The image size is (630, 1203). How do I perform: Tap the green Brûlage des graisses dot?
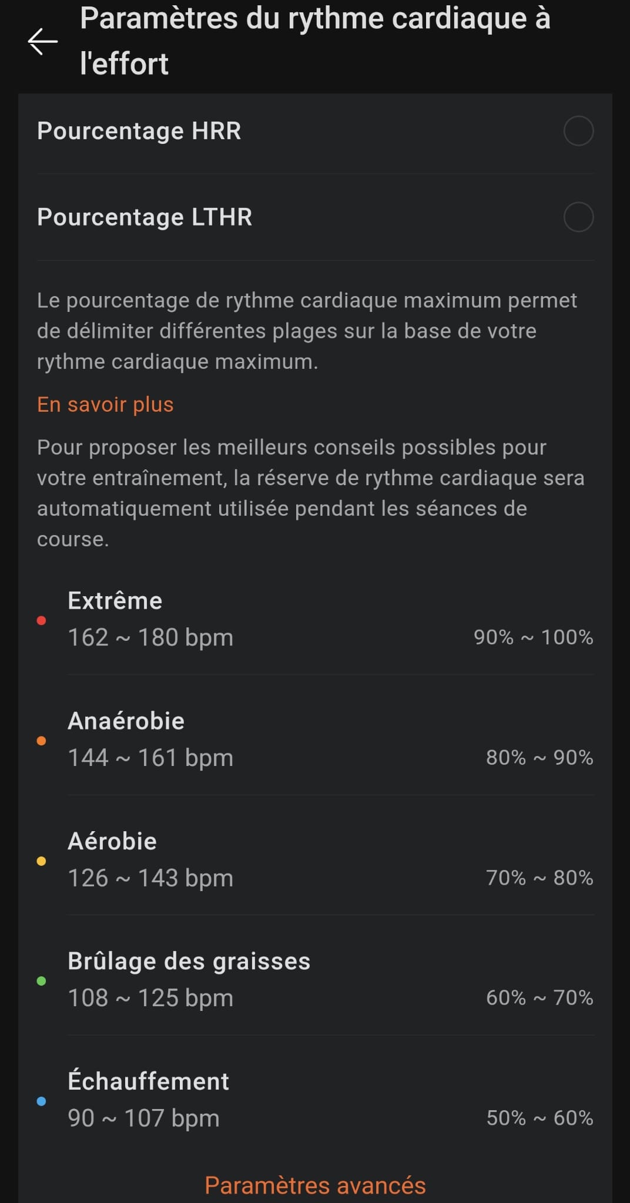pyautogui.click(x=41, y=981)
